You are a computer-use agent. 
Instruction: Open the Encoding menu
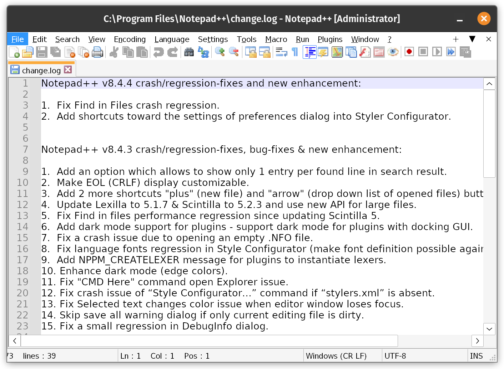(130, 39)
